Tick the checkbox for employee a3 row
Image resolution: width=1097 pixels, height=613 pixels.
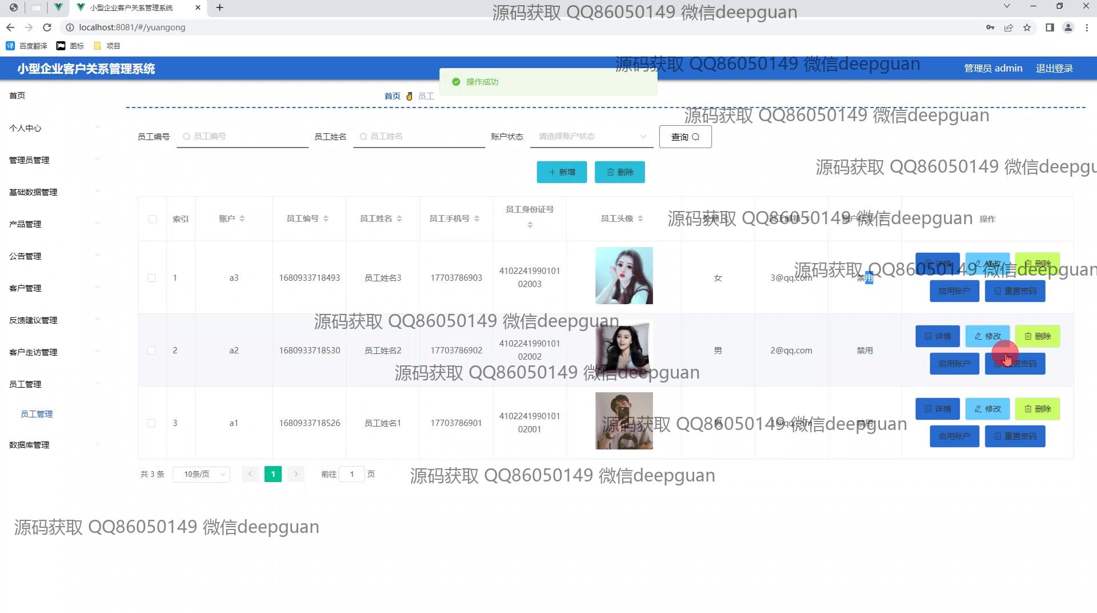(151, 278)
